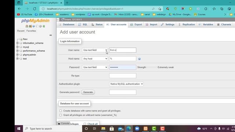Viewport: 235px width, 132px height.
Task: Expand the test database tree node
Action: [x=17, y=59]
